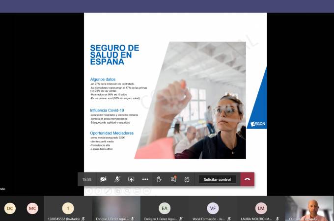Hang up the call with red button

click(x=247, y=179)
